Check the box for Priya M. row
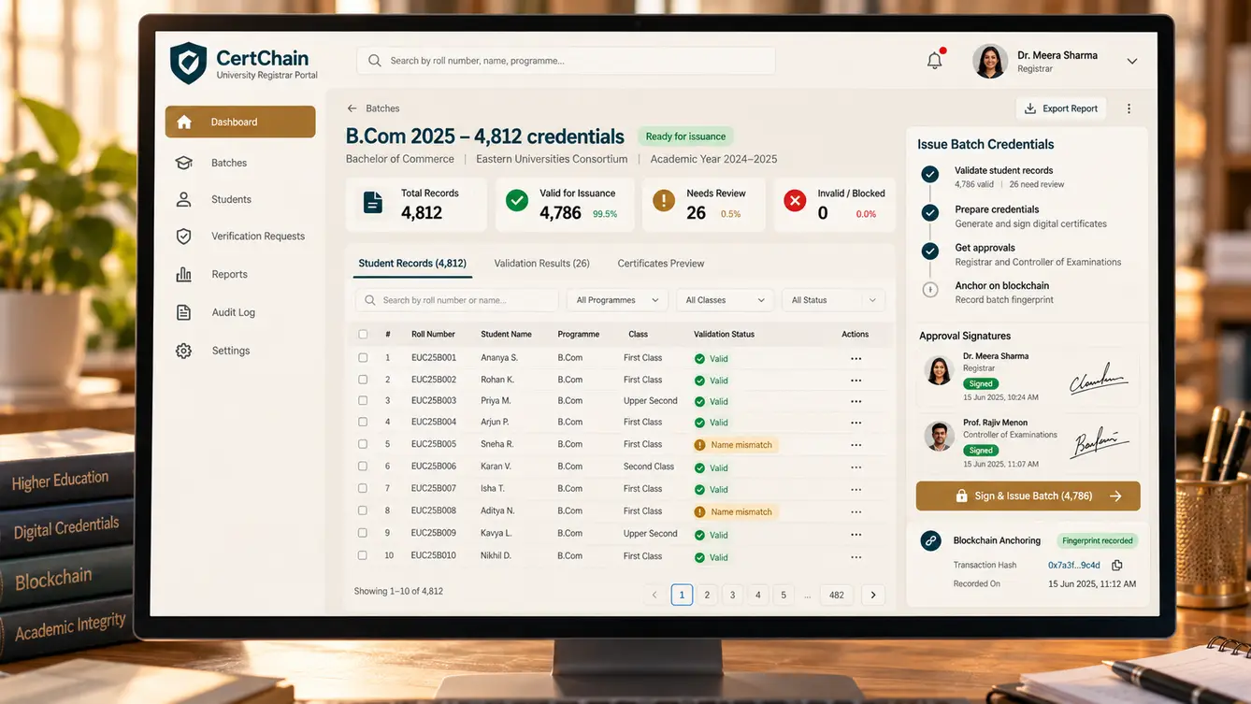 click(363, 400)
